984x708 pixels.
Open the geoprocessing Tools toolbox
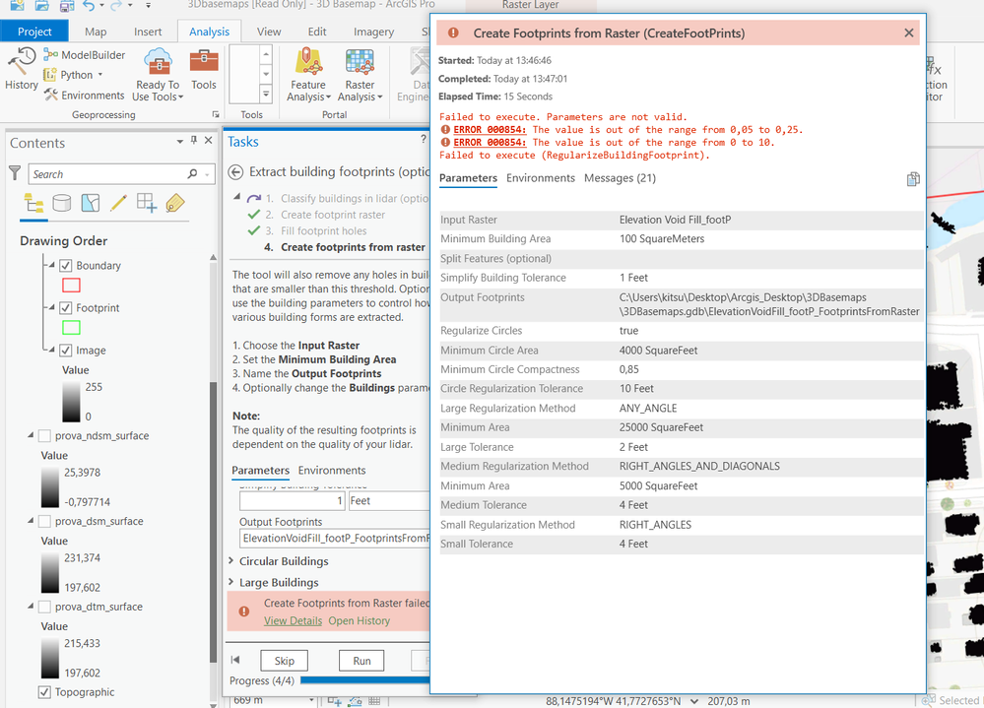[203, 70]
